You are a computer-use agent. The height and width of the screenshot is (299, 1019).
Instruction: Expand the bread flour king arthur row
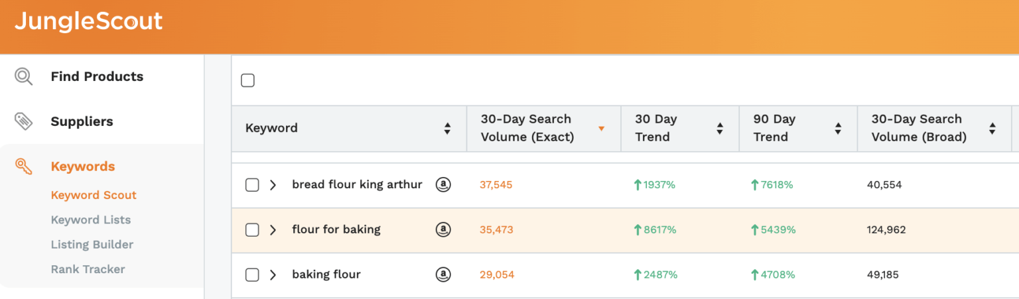pos(273,185)
